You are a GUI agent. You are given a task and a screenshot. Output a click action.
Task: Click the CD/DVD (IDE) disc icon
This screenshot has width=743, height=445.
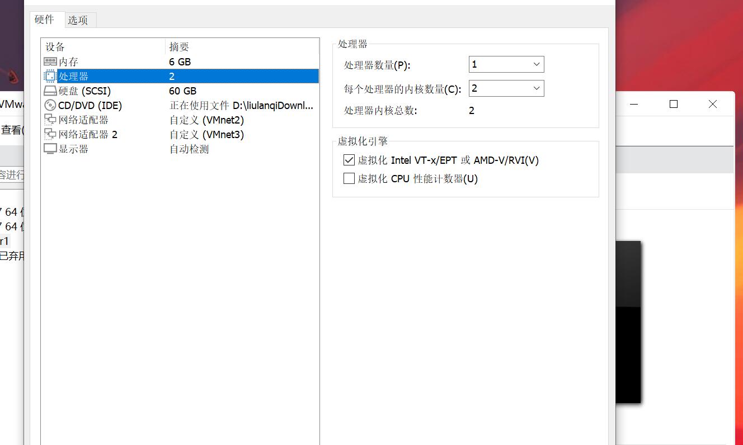(x=50, y=105)
